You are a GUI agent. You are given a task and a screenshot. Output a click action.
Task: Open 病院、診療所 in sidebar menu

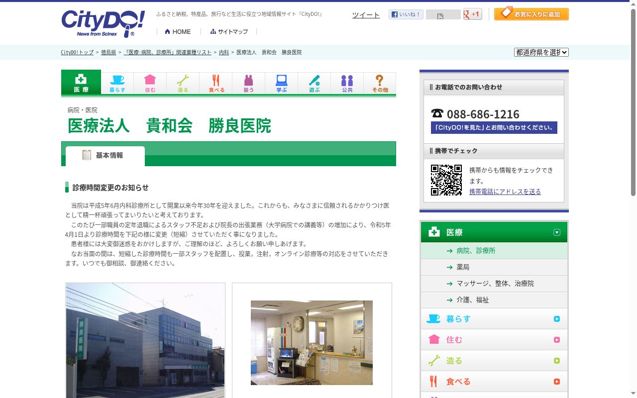tap(494, 251)
